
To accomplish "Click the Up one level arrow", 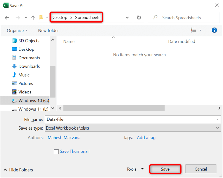I will pos(33,18).
